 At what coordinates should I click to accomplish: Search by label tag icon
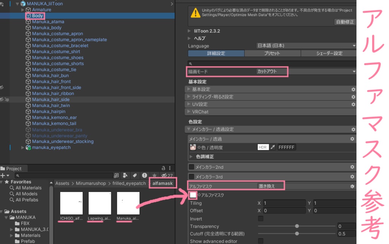click(x=135, y=176)
